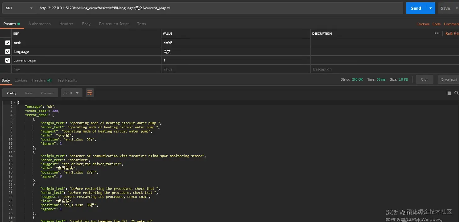Image resolution: width=459 pixels, height=222 pixels.
Task: Click the search icon in response body
Action: pos(456,93)
